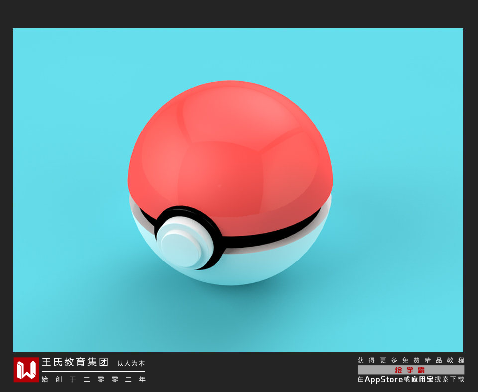This screenshot has height=392, width=478.
Task: Click the Pokeball render image
Action: pyautogui.click(x=238, y=190)
